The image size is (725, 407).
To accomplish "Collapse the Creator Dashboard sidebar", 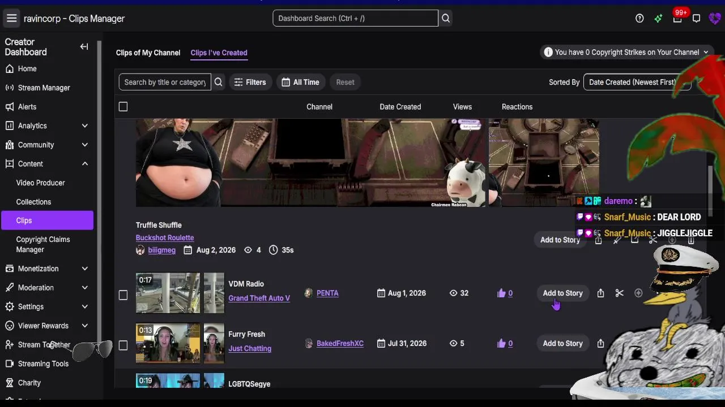I will (x=84, y=47).
